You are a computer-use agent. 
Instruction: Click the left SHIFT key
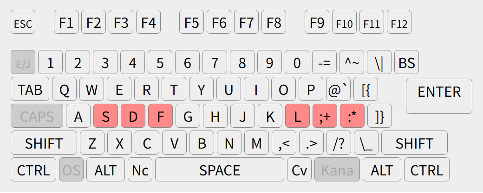pyautogui.click(x=44, y=143)
